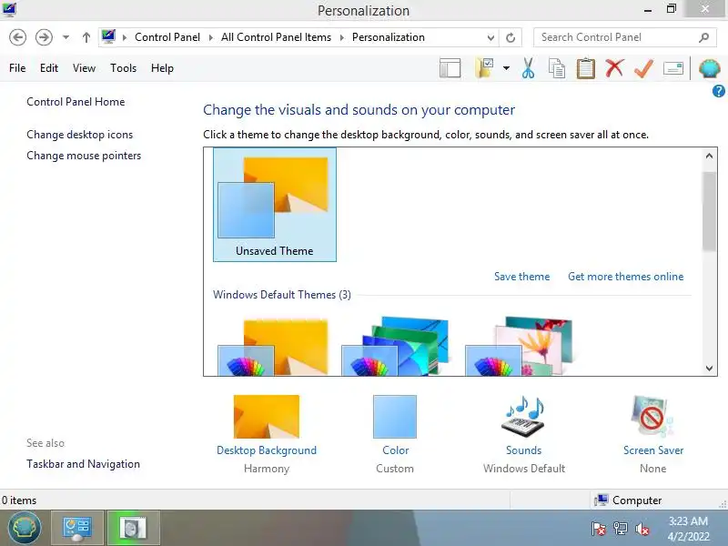728x546 pixels.
Task: Click the Personalization breadcrumb
Action: coord(389,37)
